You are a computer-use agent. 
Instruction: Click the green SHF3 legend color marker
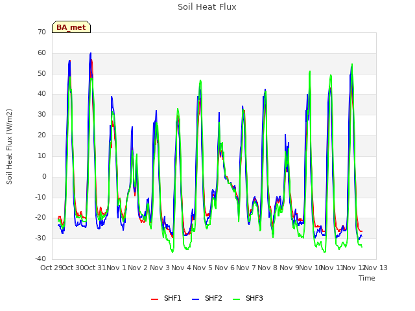[x=236, y=299]
